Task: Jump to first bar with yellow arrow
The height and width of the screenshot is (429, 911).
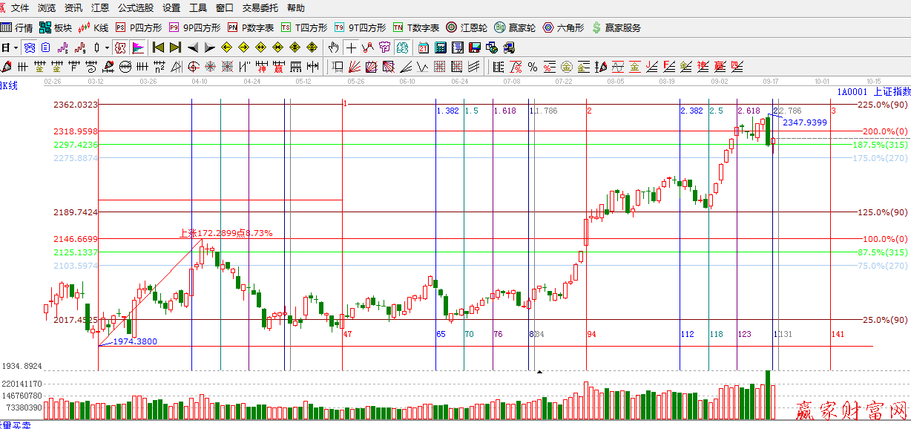Action: pyautogui.click(x=158, y=48)
